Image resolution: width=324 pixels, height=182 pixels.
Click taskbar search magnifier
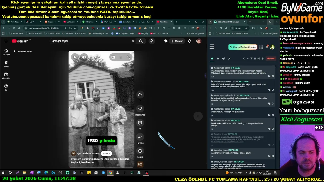pos(10,173)
